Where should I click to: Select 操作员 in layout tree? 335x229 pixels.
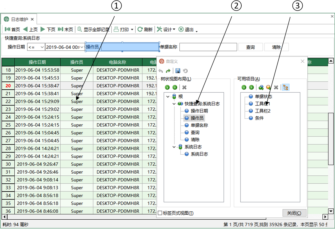tap(197, 118)
